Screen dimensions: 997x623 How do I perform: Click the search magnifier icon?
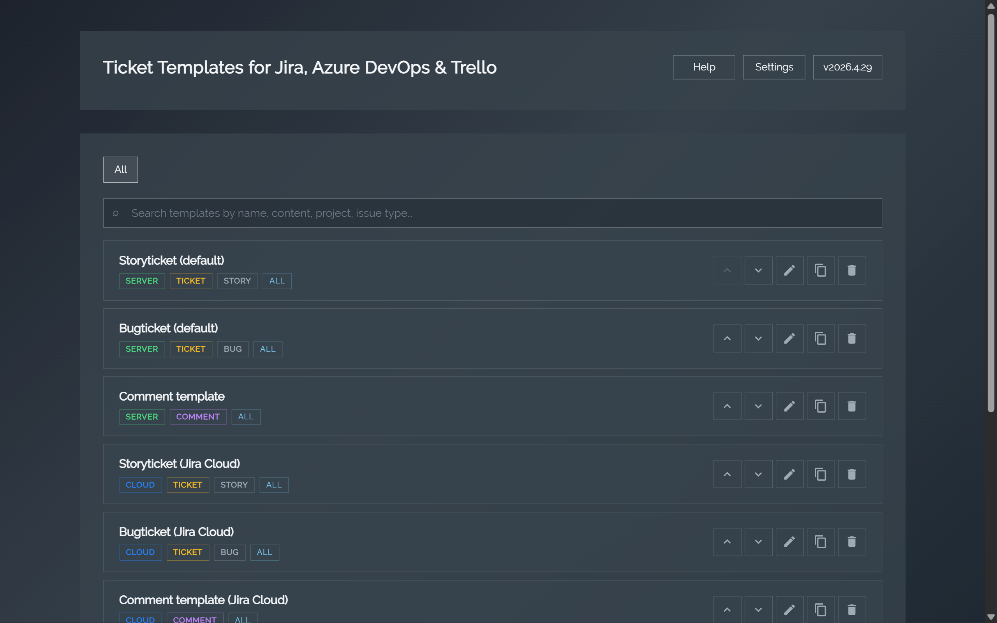pos(116,213)
